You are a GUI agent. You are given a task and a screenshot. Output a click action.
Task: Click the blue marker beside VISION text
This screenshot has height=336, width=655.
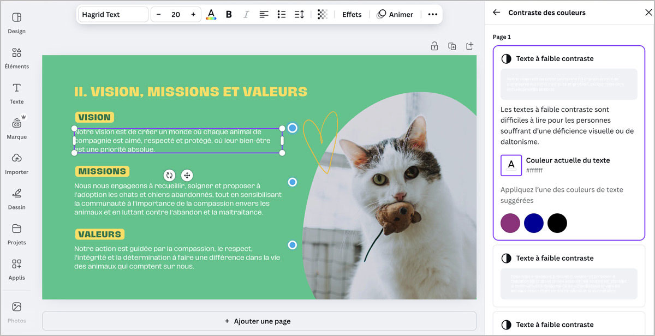point(293,128)
